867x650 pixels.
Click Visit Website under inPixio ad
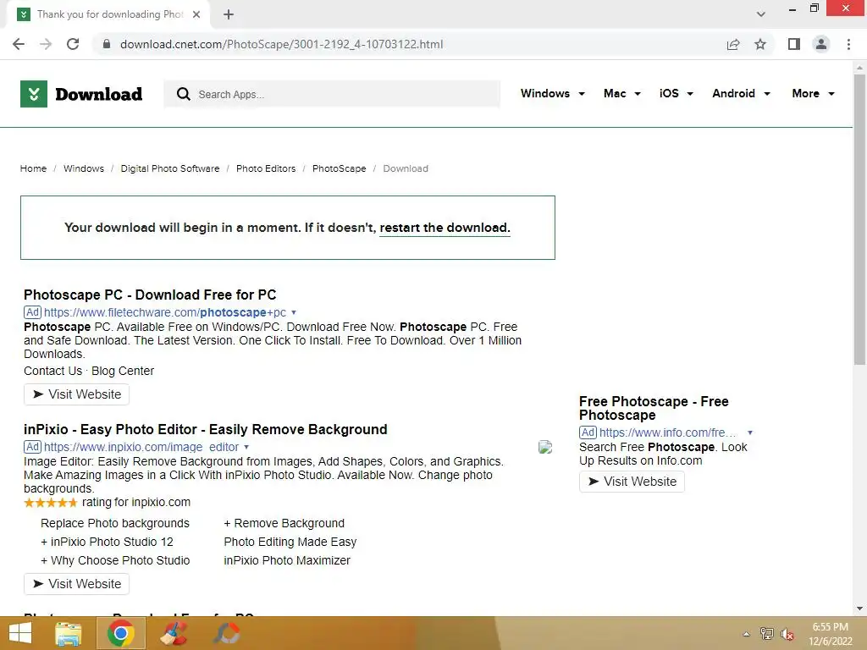(x=76, y=584)
